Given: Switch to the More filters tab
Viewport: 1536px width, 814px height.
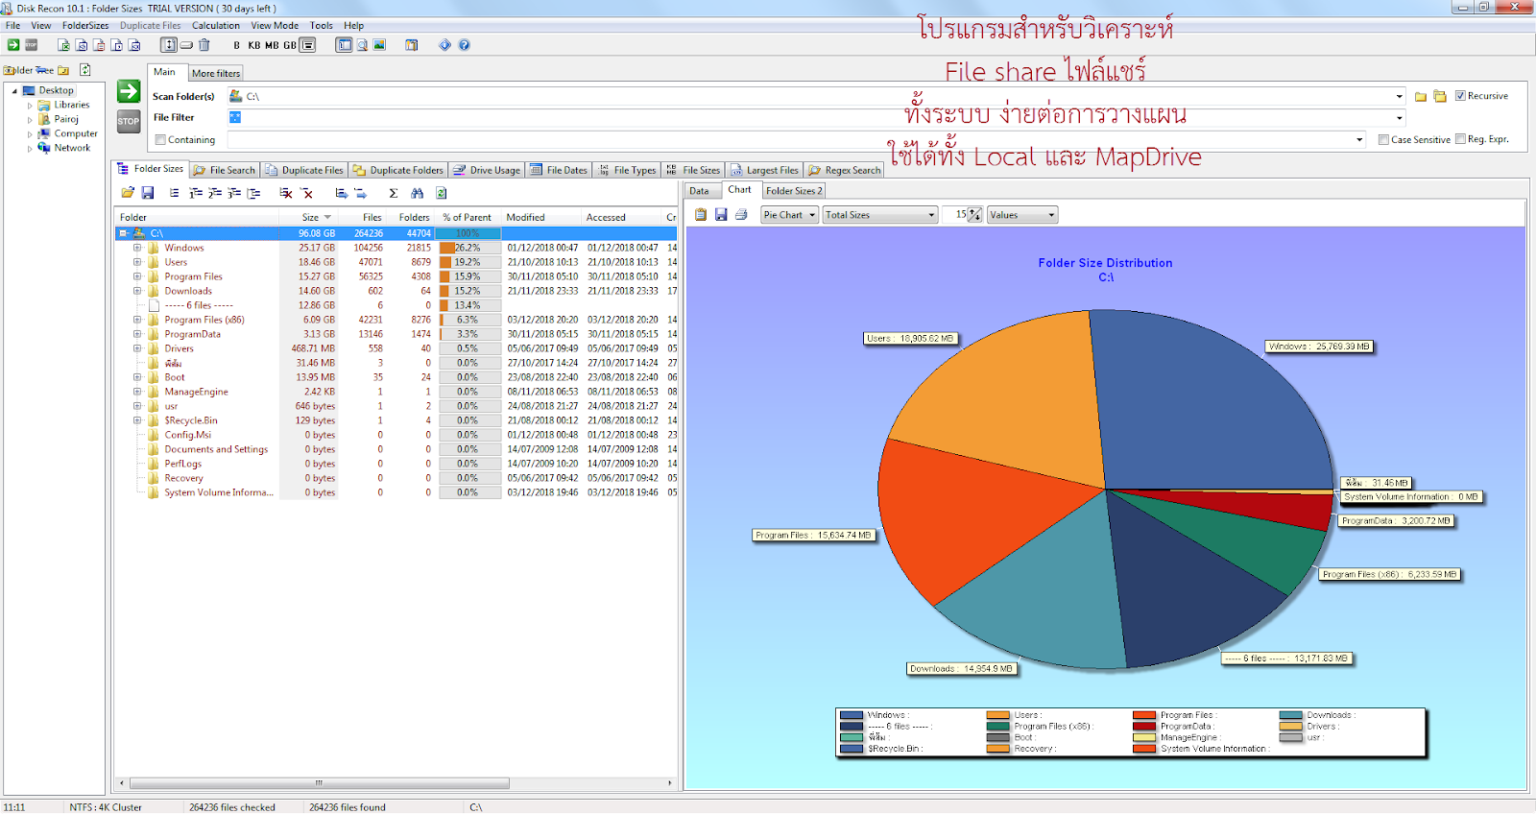Looking at the screenshot, I should pos(216,73).
